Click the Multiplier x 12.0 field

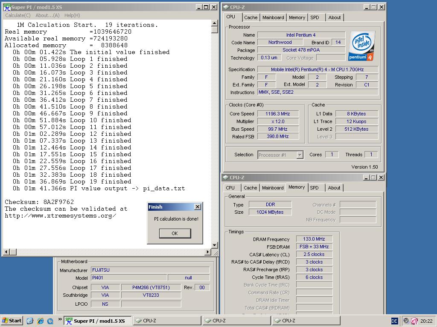(x=278, y=121)
